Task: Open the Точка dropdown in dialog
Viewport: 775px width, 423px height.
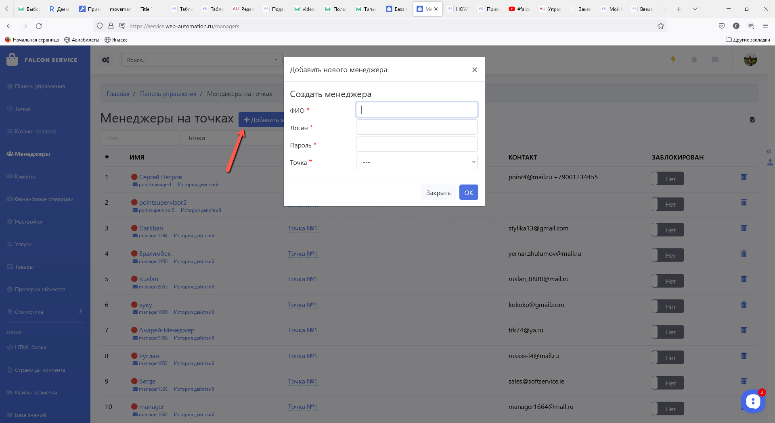Action: [x=417, y=162]
